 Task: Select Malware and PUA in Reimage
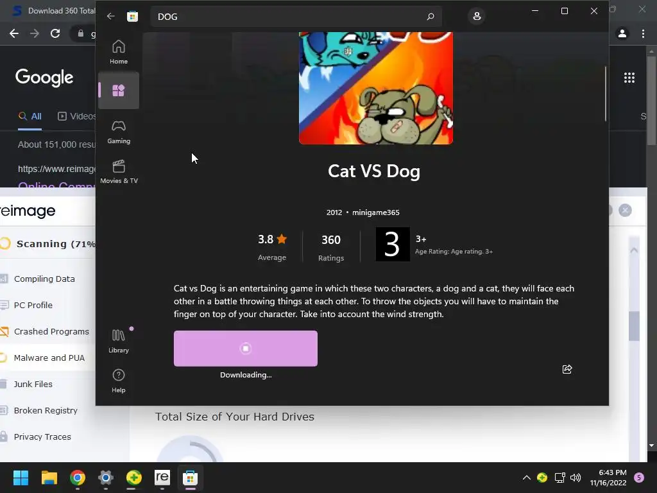[49, 358]
